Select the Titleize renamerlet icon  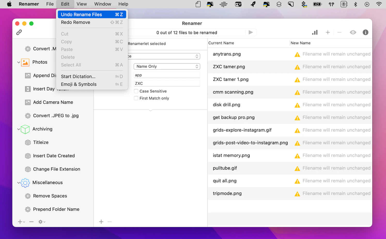click(28, 142)
